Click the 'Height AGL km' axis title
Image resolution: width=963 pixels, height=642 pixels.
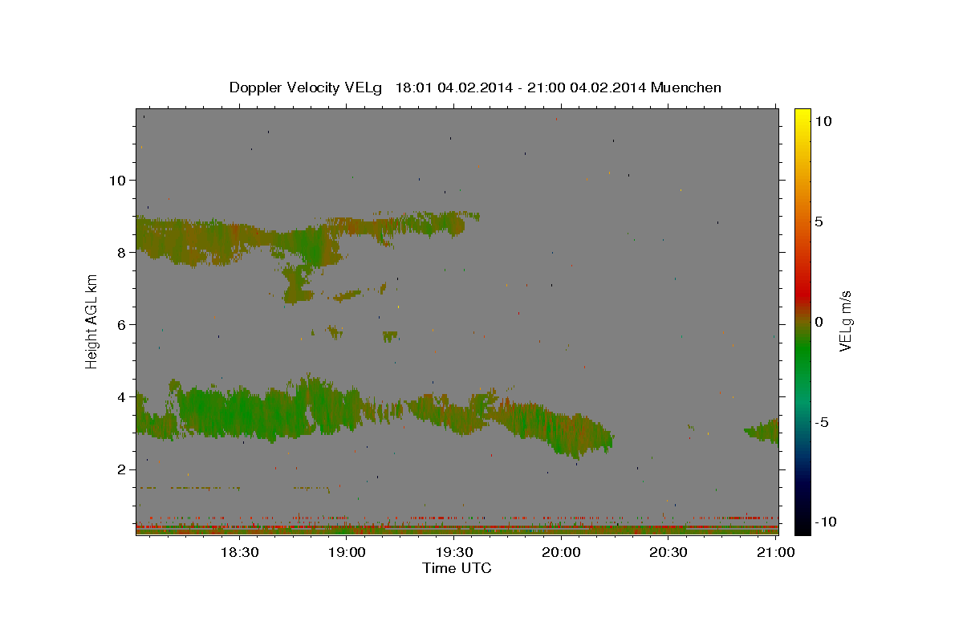click(x=92, y=321)
